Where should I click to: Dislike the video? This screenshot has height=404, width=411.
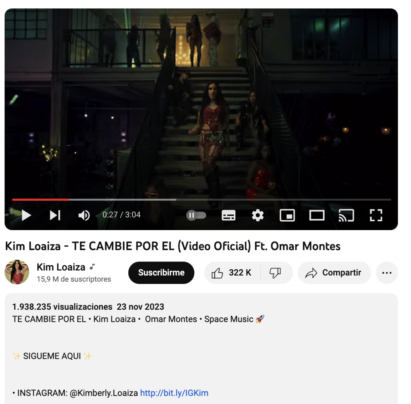coord(275,273)
